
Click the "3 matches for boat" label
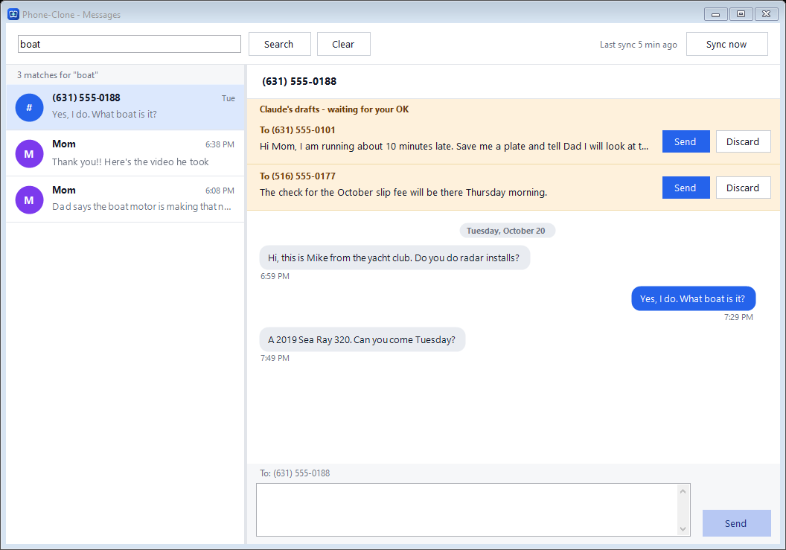tap(57, 75)
